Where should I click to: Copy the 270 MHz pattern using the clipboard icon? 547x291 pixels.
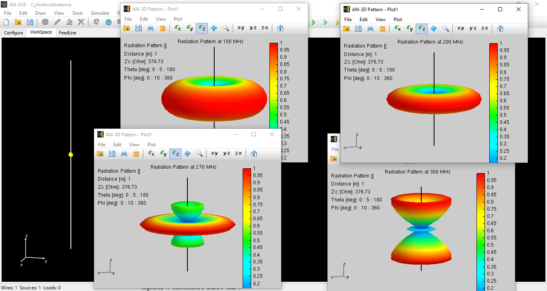click(136, 153)
